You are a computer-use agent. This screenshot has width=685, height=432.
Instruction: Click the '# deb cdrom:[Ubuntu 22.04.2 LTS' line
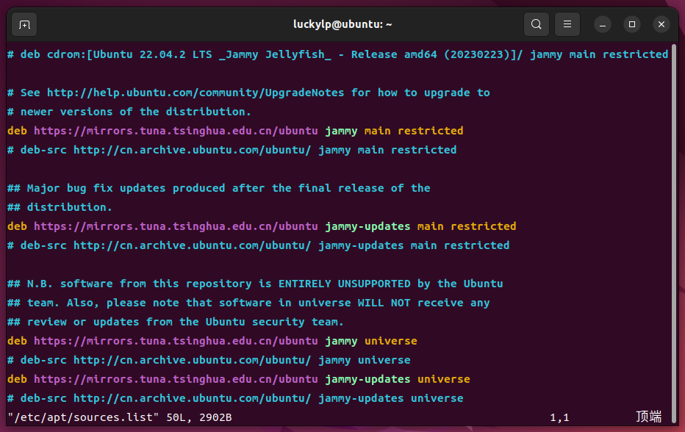337,54
